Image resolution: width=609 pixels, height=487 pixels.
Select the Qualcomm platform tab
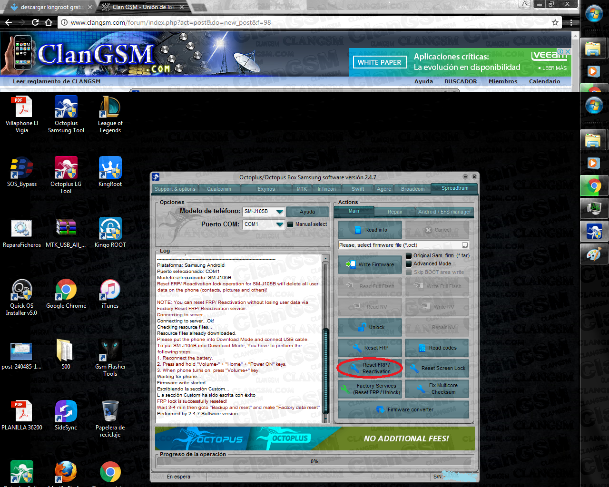[219, 189]
